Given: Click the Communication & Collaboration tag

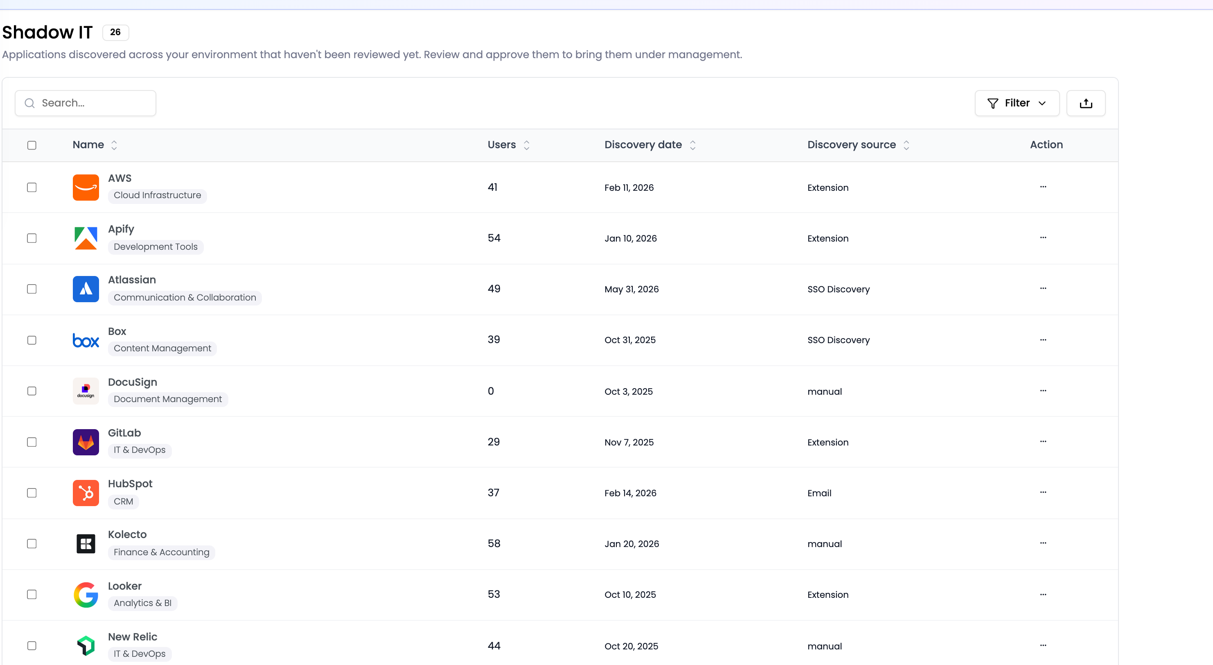Looking at the screenshot, I should (x=185, y=298).
